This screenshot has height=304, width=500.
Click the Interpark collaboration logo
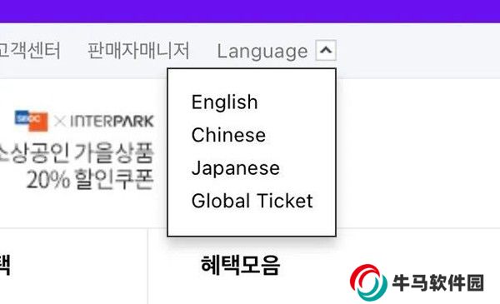(x=84, y=121)
